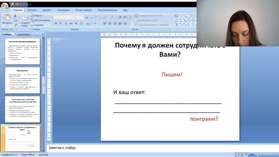Toggle Align Text Right
This screenshot has height=157, width=279.
pyautogui.click(x=115, y=23)
